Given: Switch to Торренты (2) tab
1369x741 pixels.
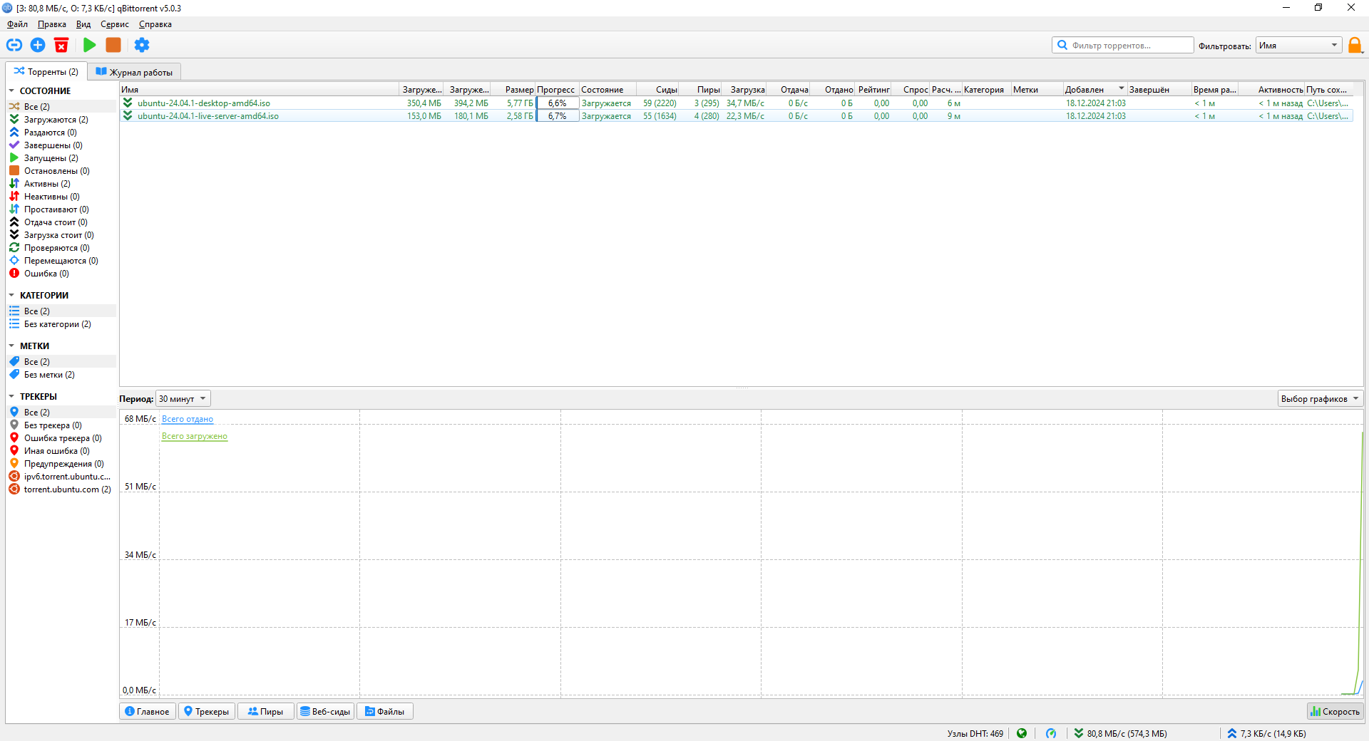Looking at the screenshot, I should [x=46, y=72].
